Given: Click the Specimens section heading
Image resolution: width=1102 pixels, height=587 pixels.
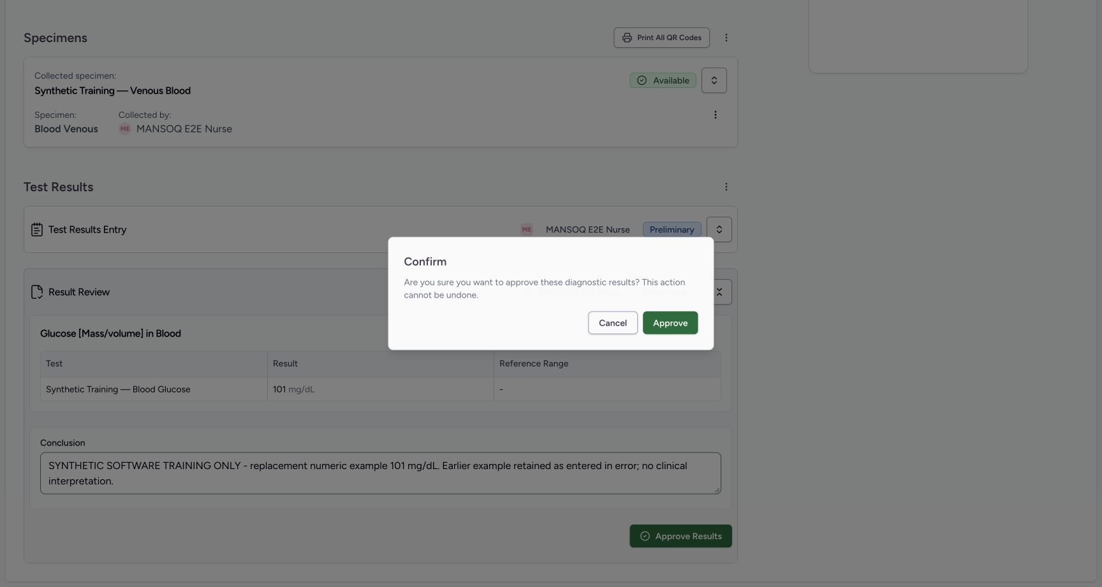Looking at the screenshot, I should coord(55,38).
